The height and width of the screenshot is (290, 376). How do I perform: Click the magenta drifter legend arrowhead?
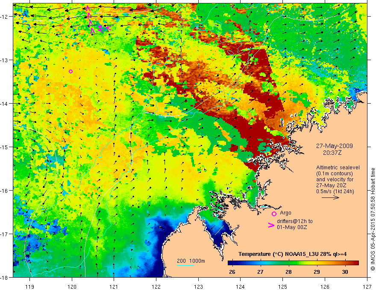[x=271, y=225]
